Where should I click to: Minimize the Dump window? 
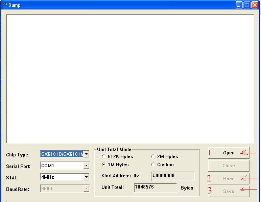[x=239, y=5]
